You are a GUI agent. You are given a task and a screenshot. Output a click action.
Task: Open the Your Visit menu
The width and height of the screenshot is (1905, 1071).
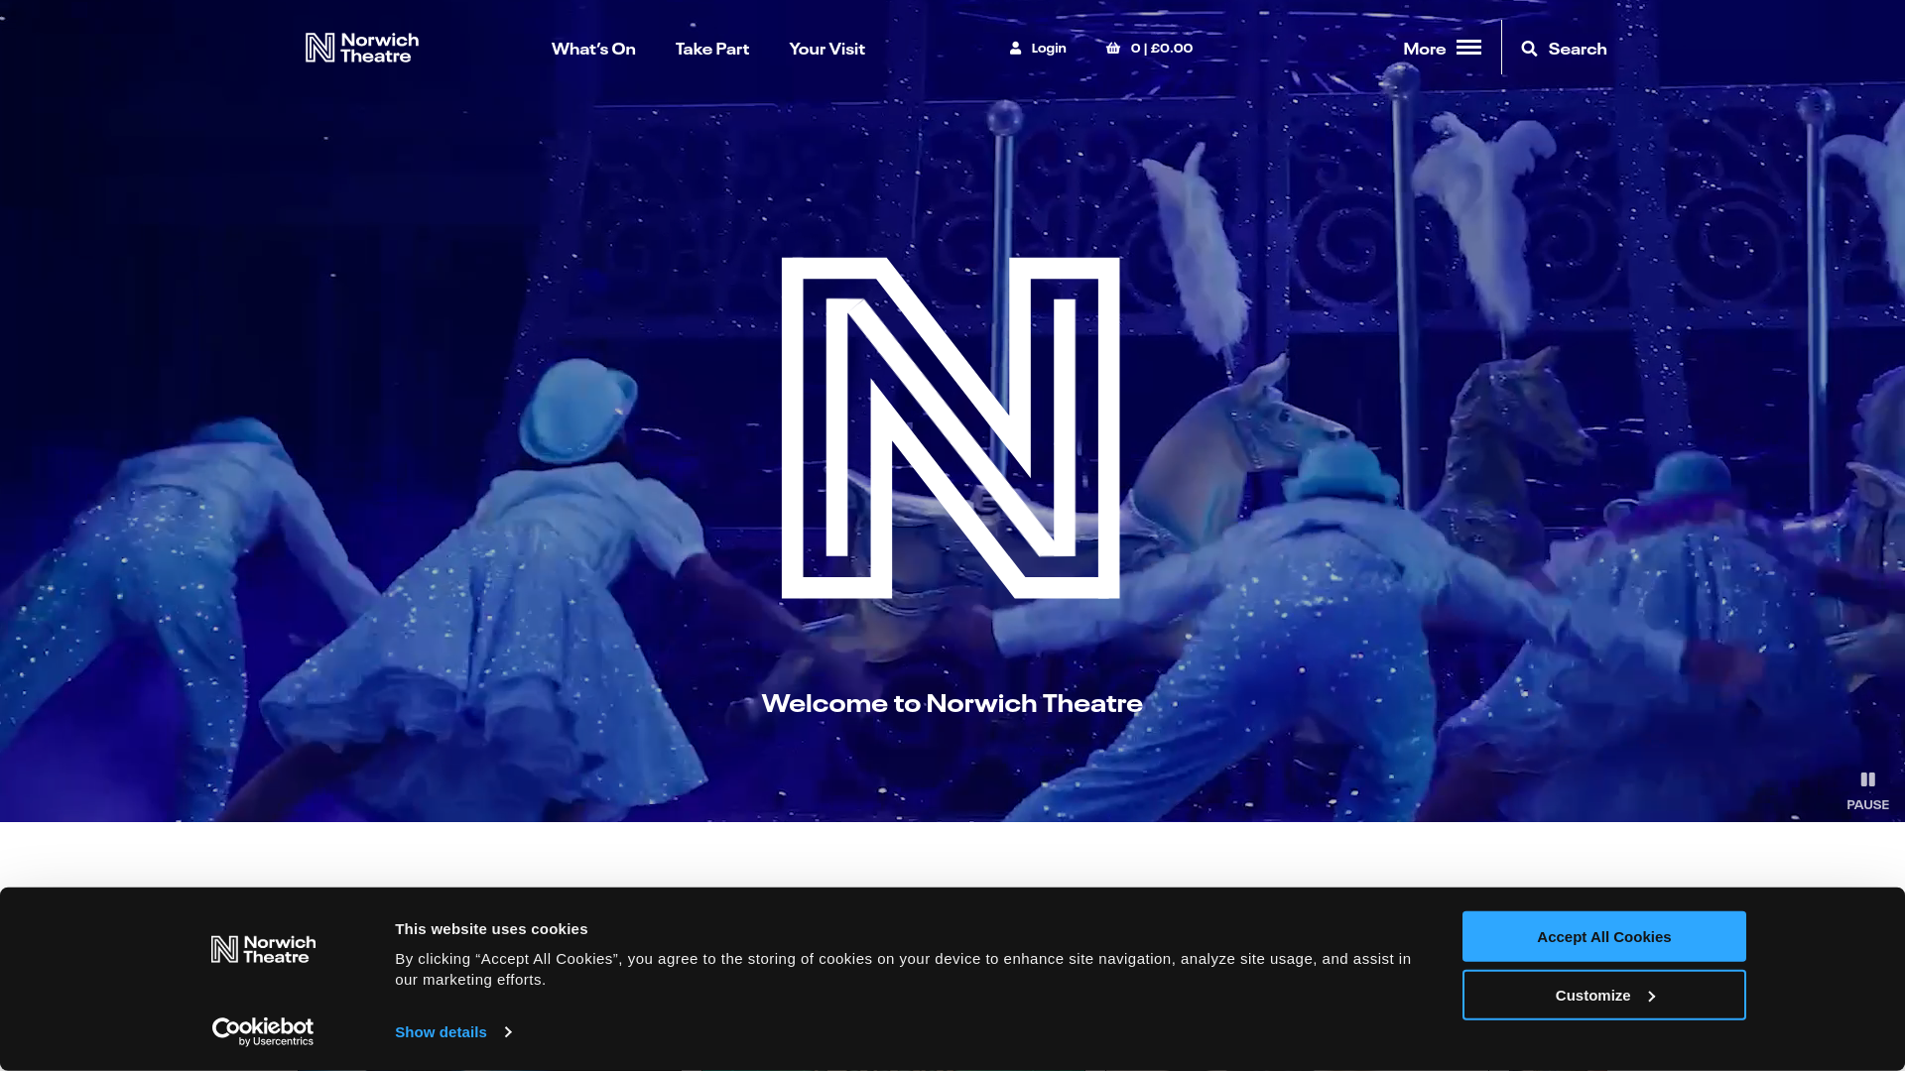[x=826, y=49]
